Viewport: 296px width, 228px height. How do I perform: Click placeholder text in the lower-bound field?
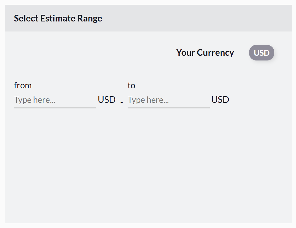click(35, 100)
